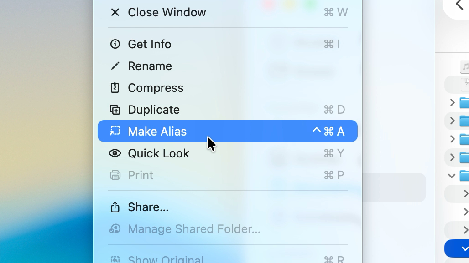Image resolution: width=469 pixels, height=263 pixels.
Task: Click the Share upload icon
Action: (115, 207)
